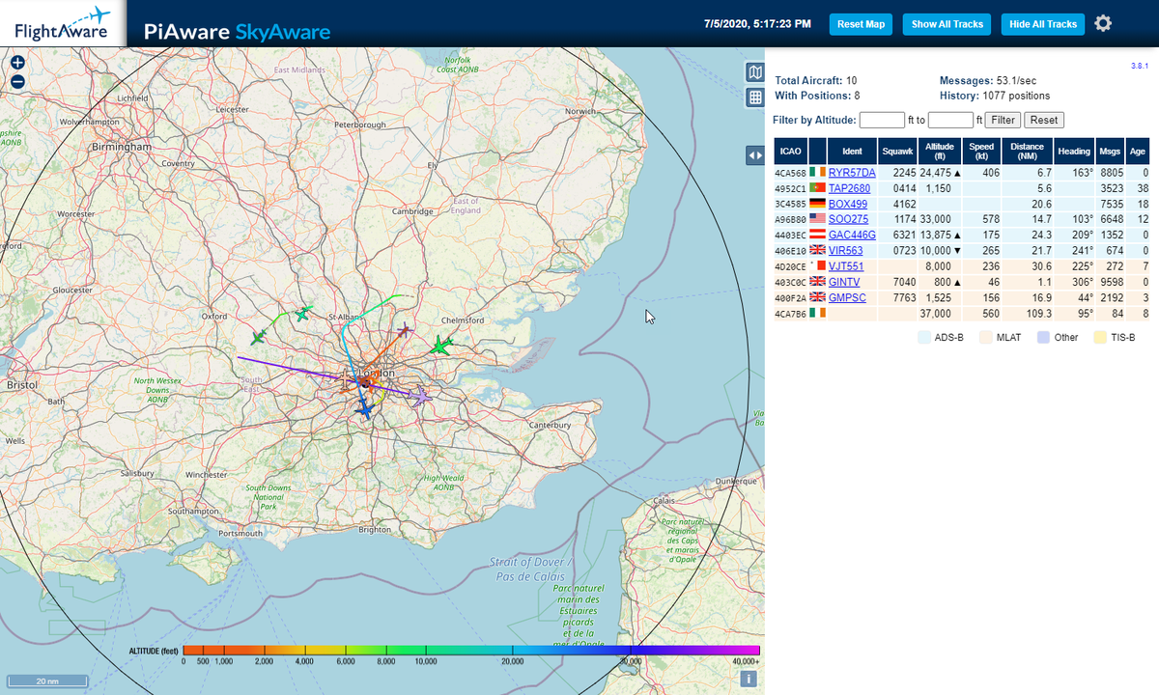
Task: Click the Other legend color swatch
Action: [x=1041, y=338]
